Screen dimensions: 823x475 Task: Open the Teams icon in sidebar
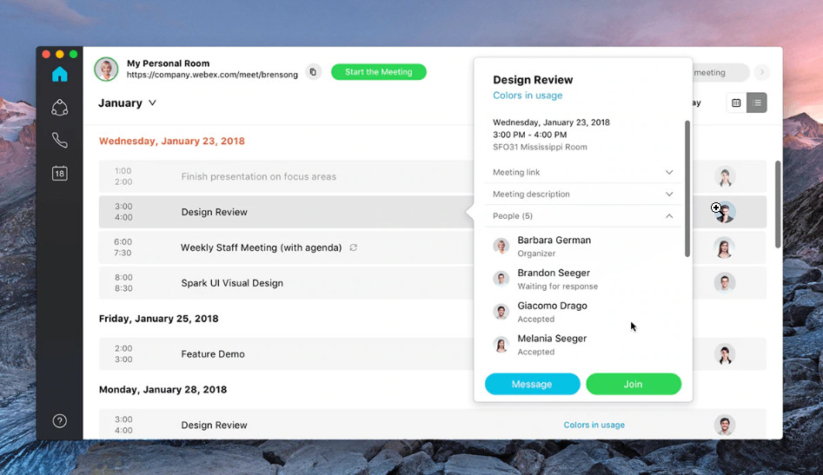point(60,108)
